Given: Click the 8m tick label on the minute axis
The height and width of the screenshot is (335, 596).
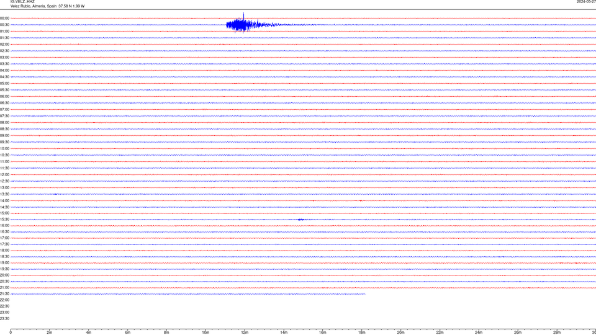Looking at the screenshot, I should click(x=166, y=333).
